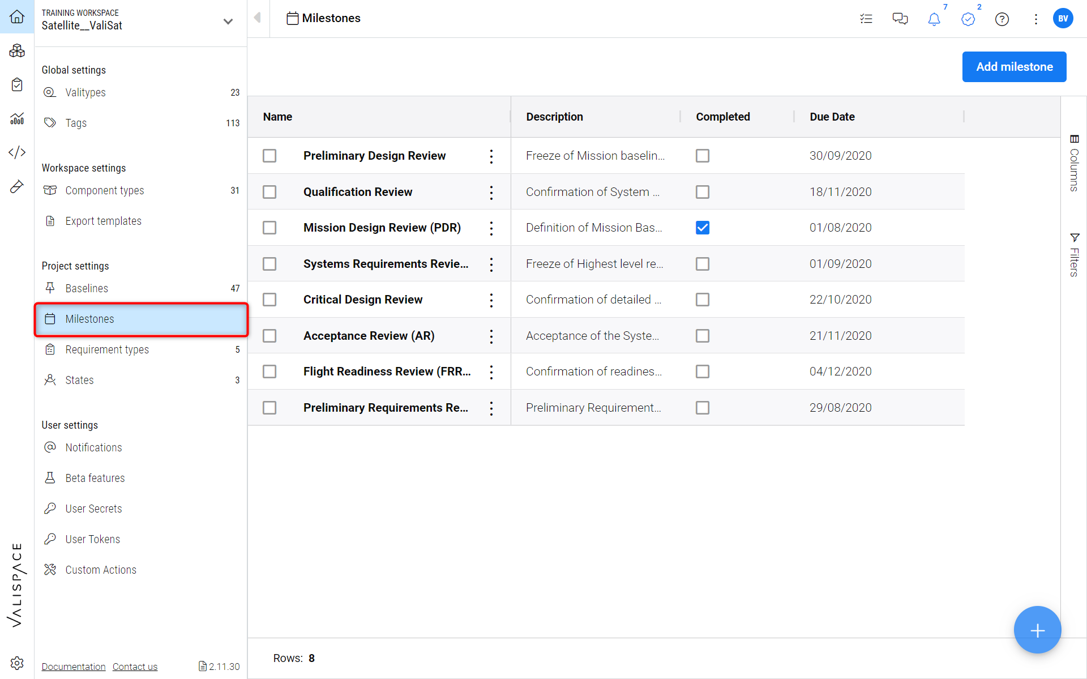Open the task list icon in top bar

(866, 19)
